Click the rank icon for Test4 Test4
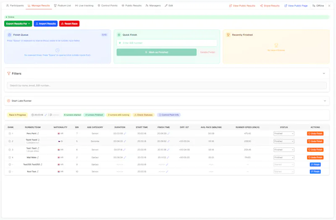The height and width of the screenshot is (220, 336). [10, 141]
